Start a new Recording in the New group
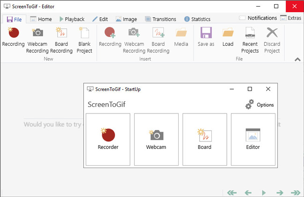304x197 pixels. 14,37
